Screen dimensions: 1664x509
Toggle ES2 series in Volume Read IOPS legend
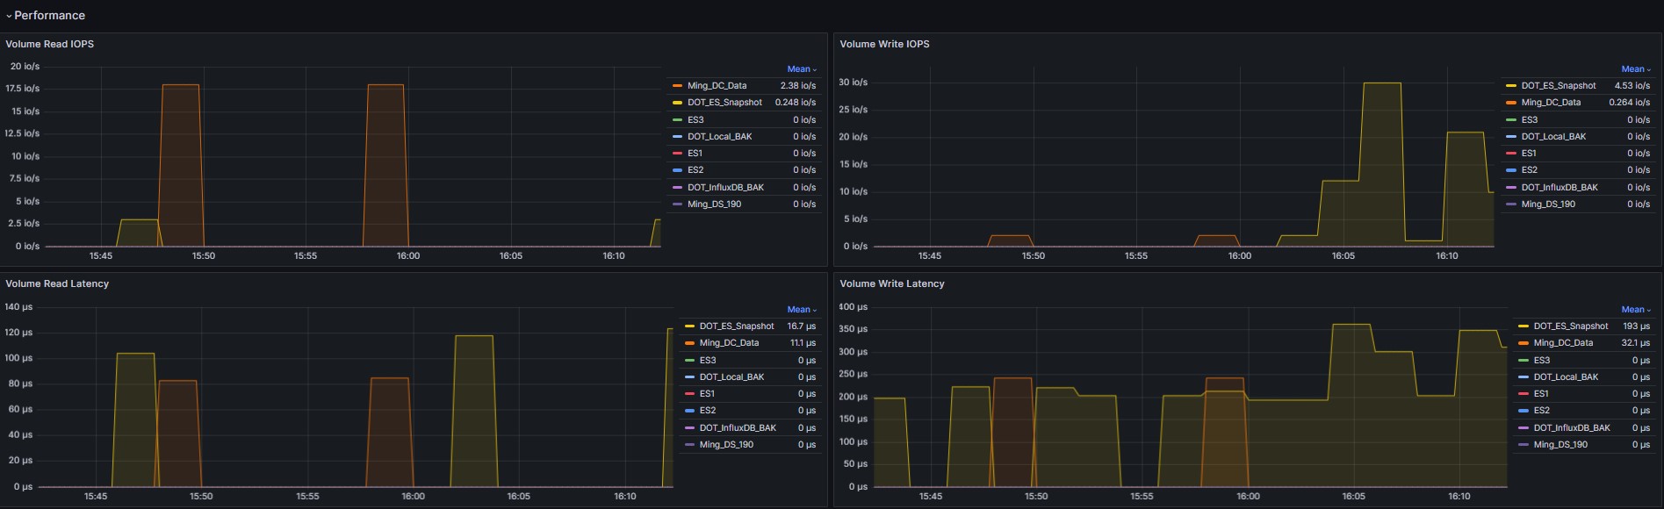pyautogui.click(x=695, y=170)
